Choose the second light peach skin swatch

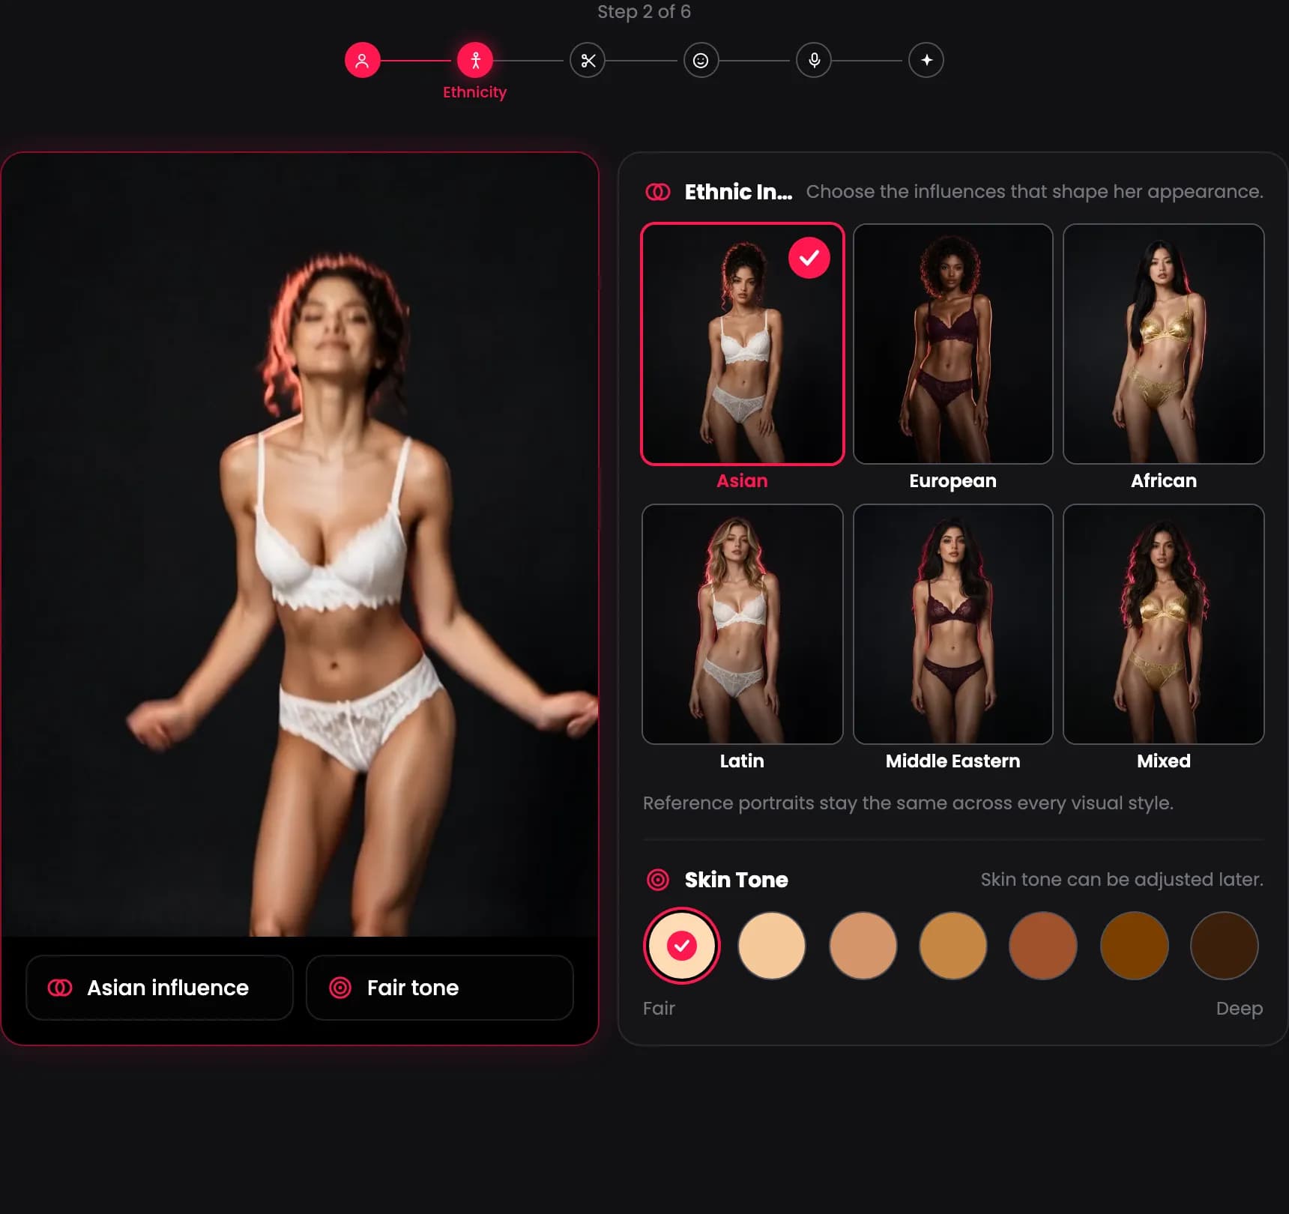772,946
